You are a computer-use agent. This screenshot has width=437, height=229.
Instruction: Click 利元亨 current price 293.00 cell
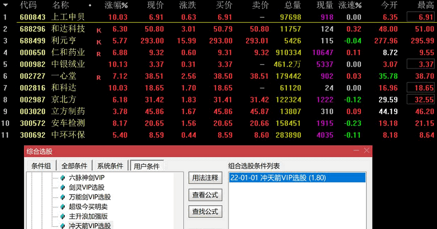click(x=152, y=41)
